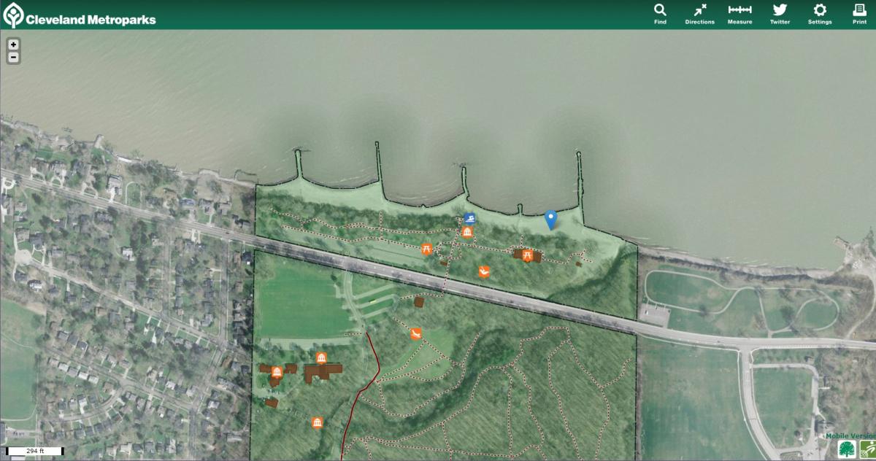Activate the Measure ruler tool

[739, 14]
